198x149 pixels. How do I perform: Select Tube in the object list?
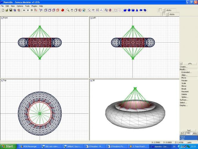tap(183, 139)
